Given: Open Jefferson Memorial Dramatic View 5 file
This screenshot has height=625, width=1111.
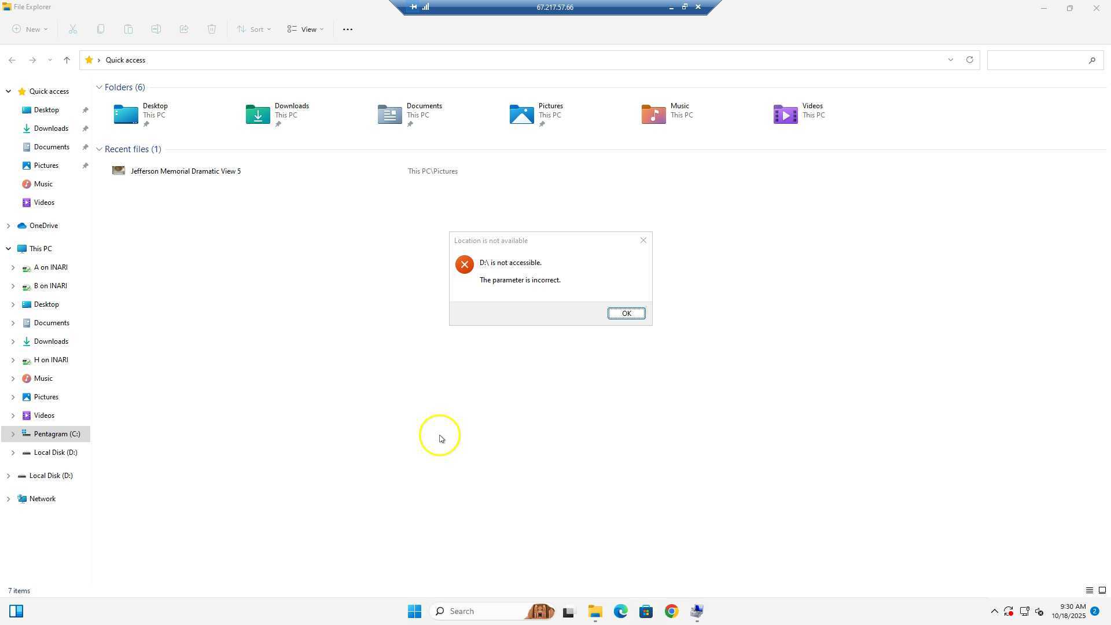Looking at the screenshot, I should click(185, 171).
